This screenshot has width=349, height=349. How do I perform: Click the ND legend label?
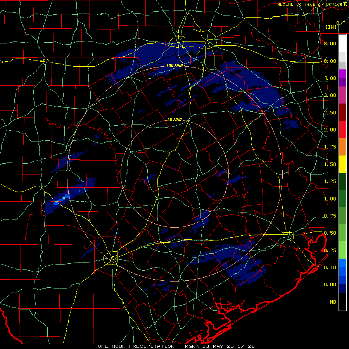(333, 302)
